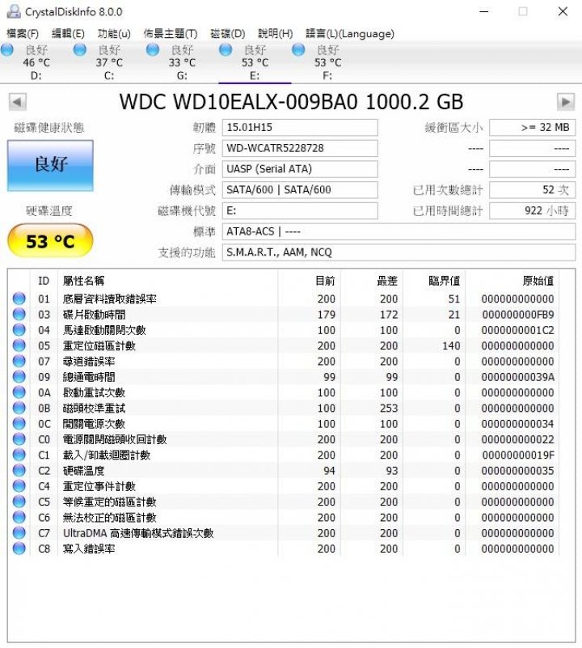Select drive D: tab showing 46 °C
This screenshot has height=648, width=582.
[x=36, y=62]
